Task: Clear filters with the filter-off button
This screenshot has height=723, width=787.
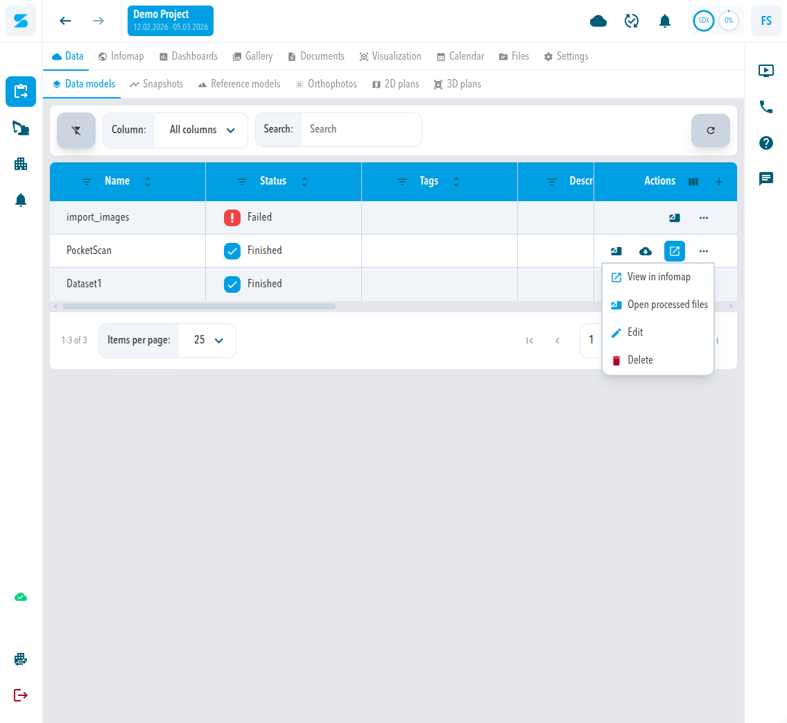Action: pos(76,130)
